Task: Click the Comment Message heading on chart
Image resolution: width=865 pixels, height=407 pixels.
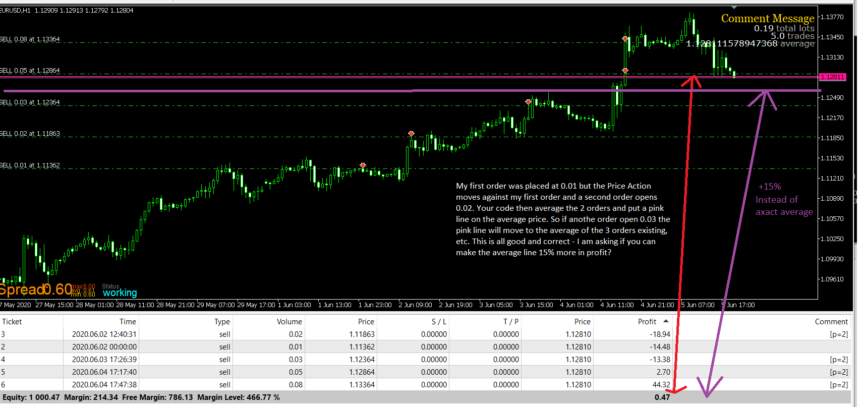Action: tap(768, 18)
